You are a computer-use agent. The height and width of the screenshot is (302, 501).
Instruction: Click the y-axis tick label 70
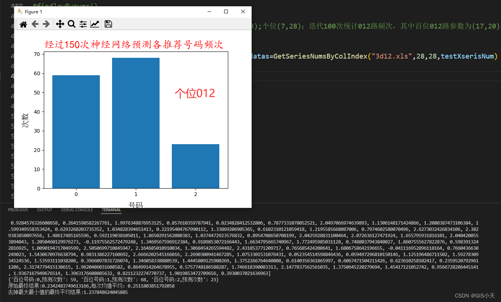(x=37, y=54)
